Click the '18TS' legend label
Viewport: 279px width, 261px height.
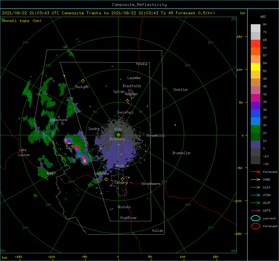click(x=267, y=211)
